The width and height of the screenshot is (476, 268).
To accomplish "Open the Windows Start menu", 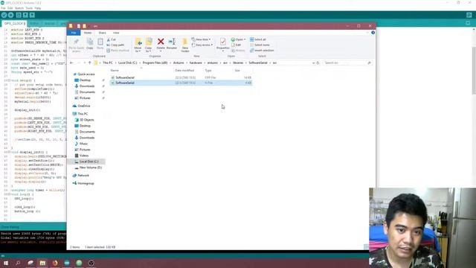I will pos(6,263).
